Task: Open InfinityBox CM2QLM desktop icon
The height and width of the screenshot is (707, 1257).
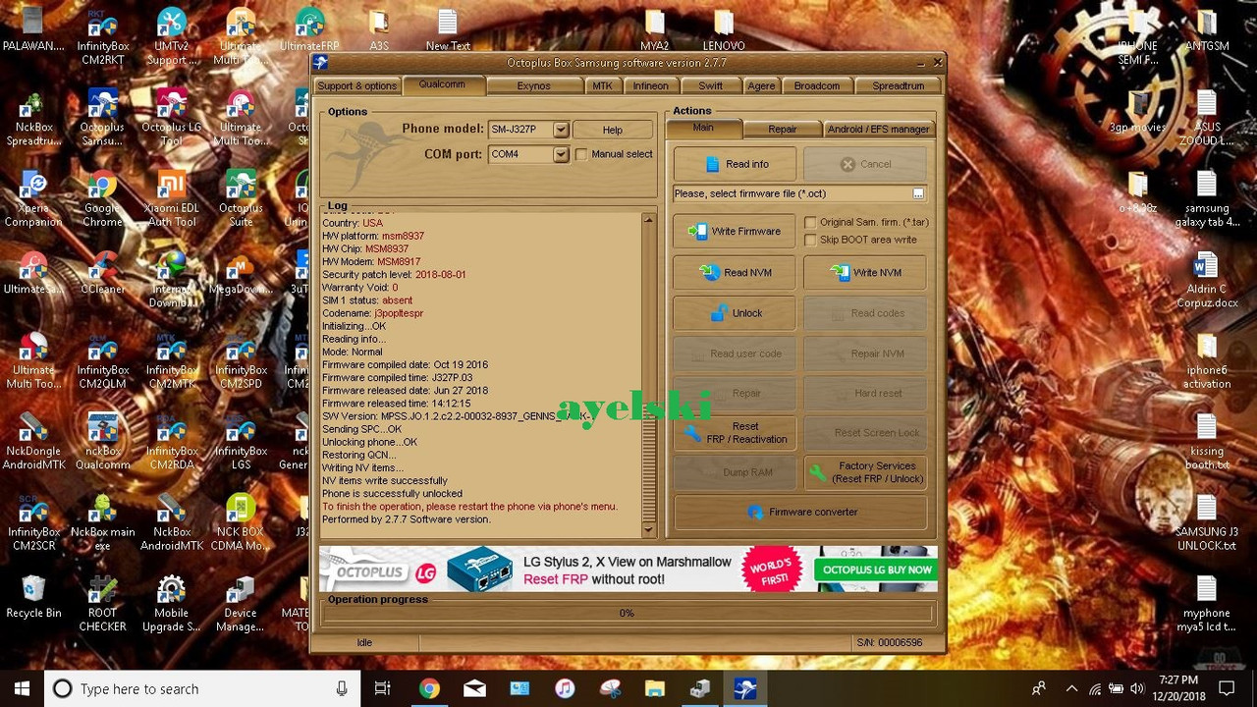Action: (x=103, y=361)
